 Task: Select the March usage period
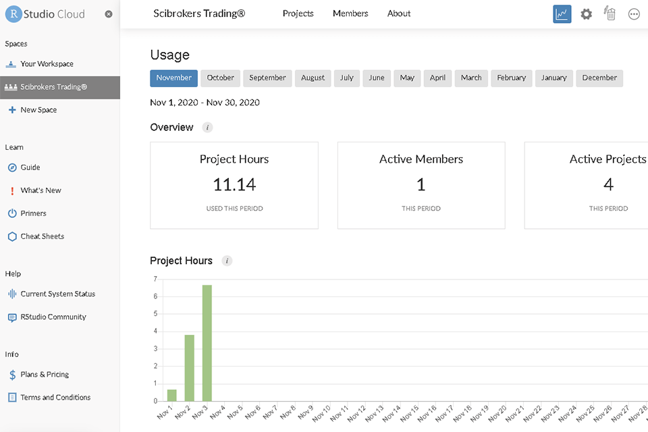tap(471, 78)
